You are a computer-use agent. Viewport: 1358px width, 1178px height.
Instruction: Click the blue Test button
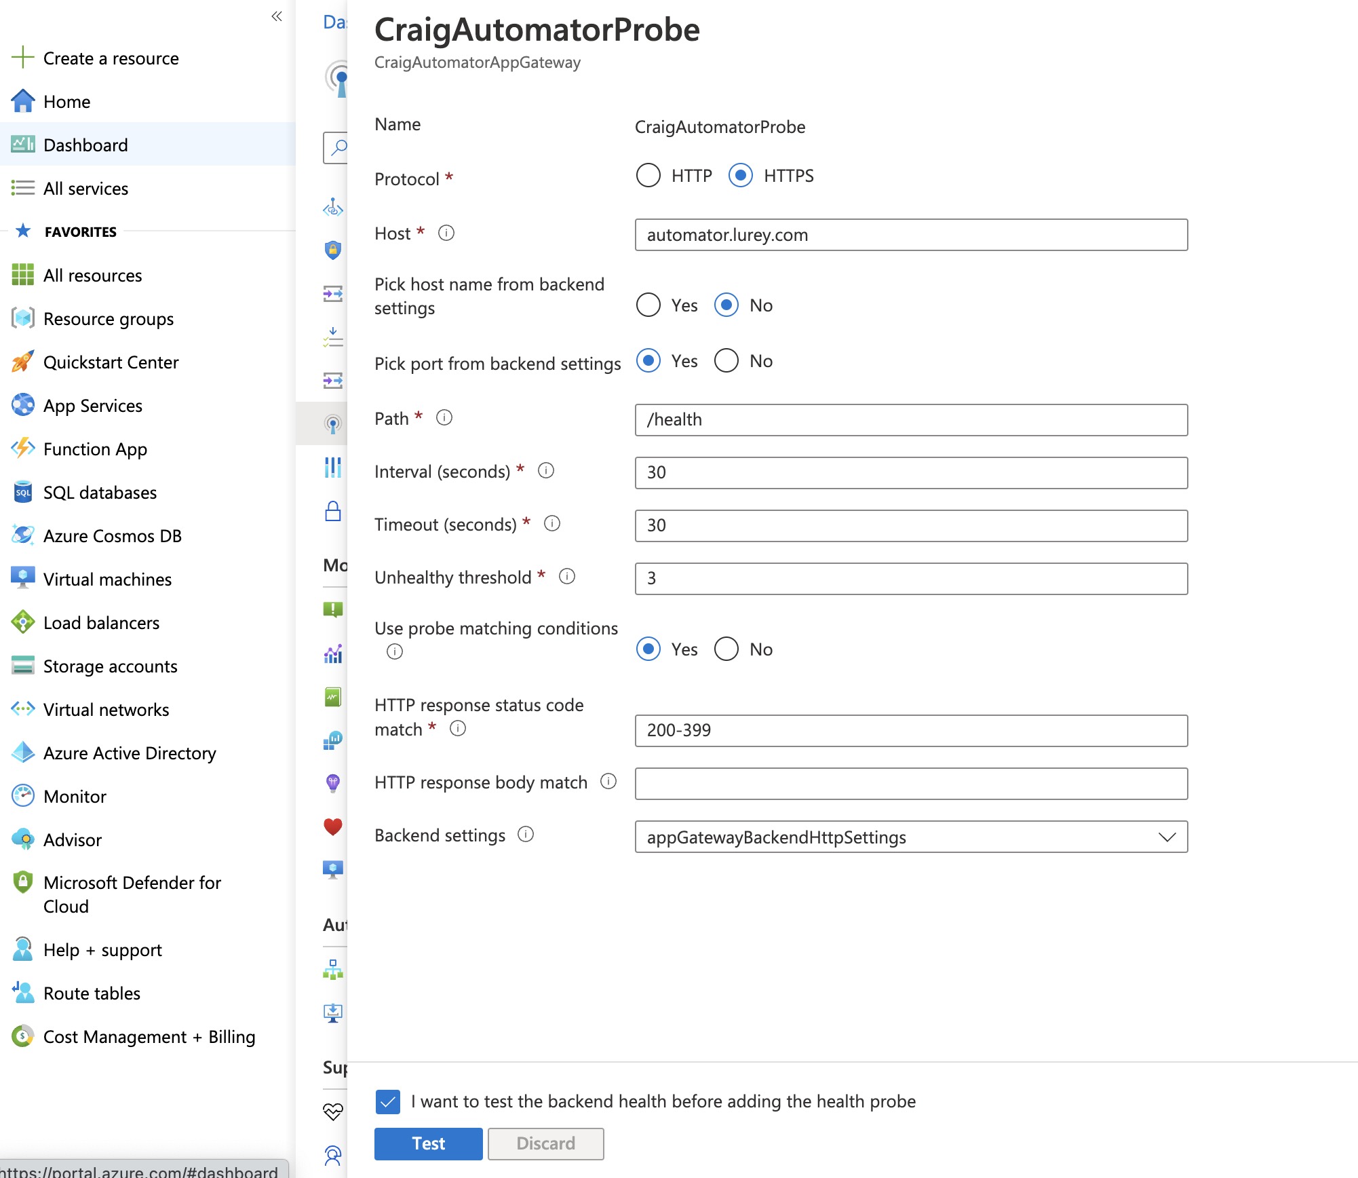coord(428,1143)
